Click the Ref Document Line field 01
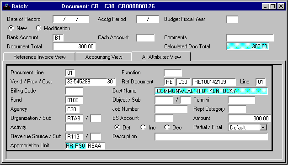Image resolution: width=288 pixels, height=165 pixels. (x=261, y=82)
